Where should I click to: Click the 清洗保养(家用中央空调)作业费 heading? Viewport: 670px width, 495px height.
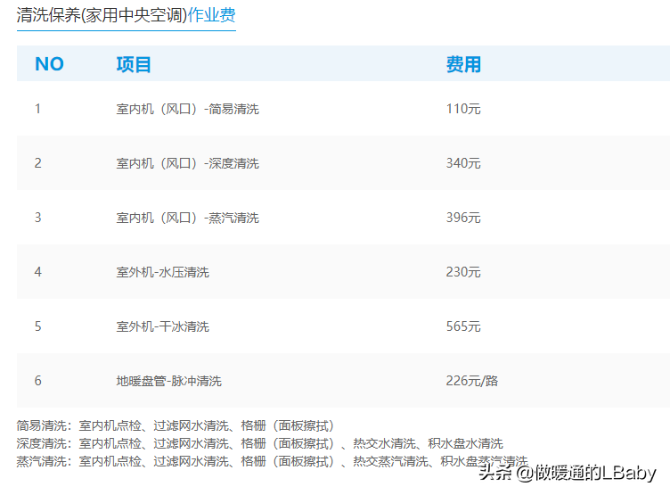tap(126, 15)
